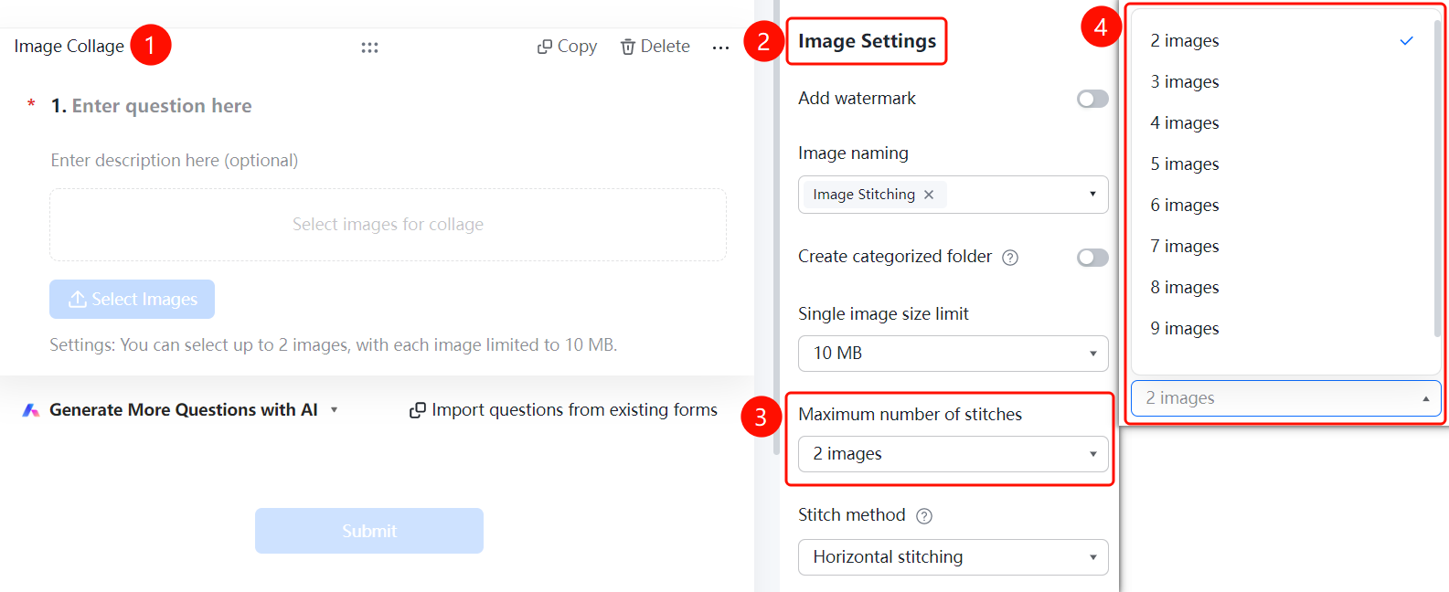The width and height of the screenshot is (1449, 592).
Task: Turn on Create categorized folder switch
Action: 1092,258
